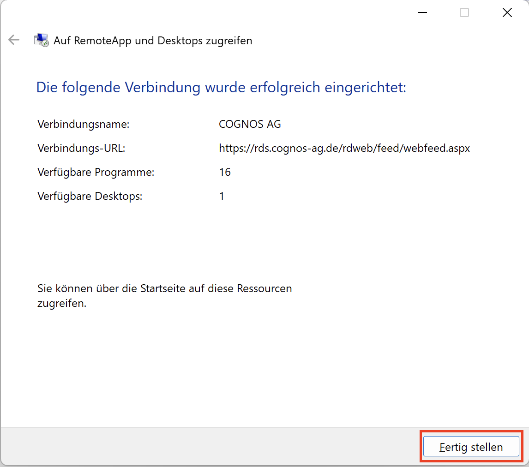Click the empty title bar area beside minimize
This screenshot has width=529, height=467.
pyautogui.click(x=231, y=13)
